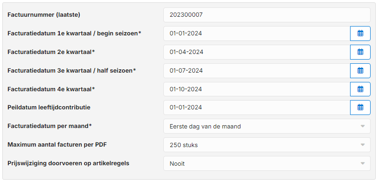Screen dimensions: 379x182
Task: Expand Facturatiedatum per maand dropdown arrow
Action: [362, 126]
